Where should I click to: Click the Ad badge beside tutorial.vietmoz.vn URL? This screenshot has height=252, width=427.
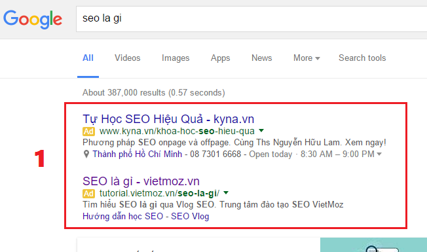(89, 194)
